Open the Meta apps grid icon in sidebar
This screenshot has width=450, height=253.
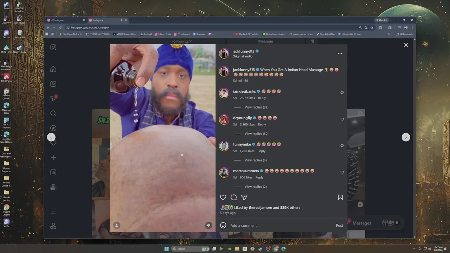coord(53,226)
